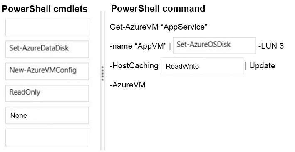Click the -HostCaching parameter label
Screen dimensions: 295x152
click(134, 66)
